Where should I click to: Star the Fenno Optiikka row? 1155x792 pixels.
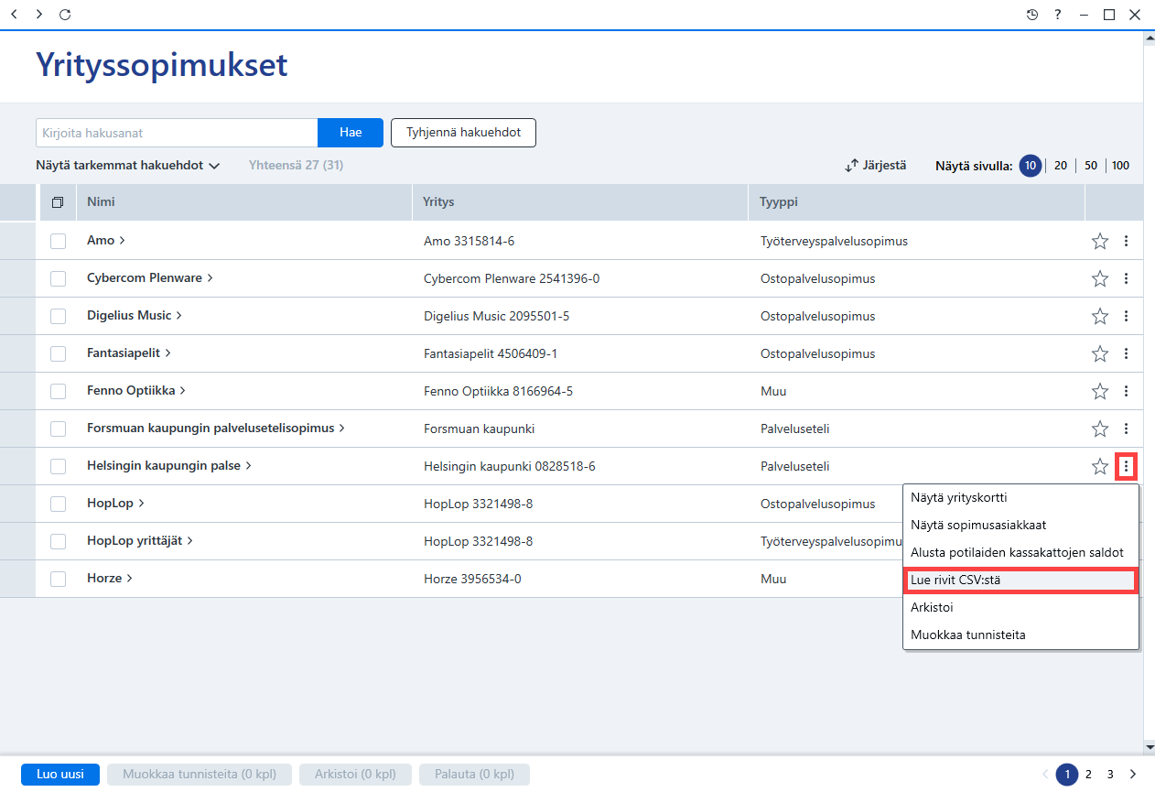(1100, 391)
